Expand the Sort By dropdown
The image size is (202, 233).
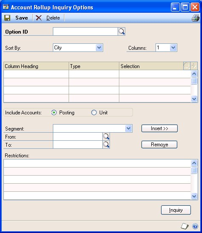point(99,48)
